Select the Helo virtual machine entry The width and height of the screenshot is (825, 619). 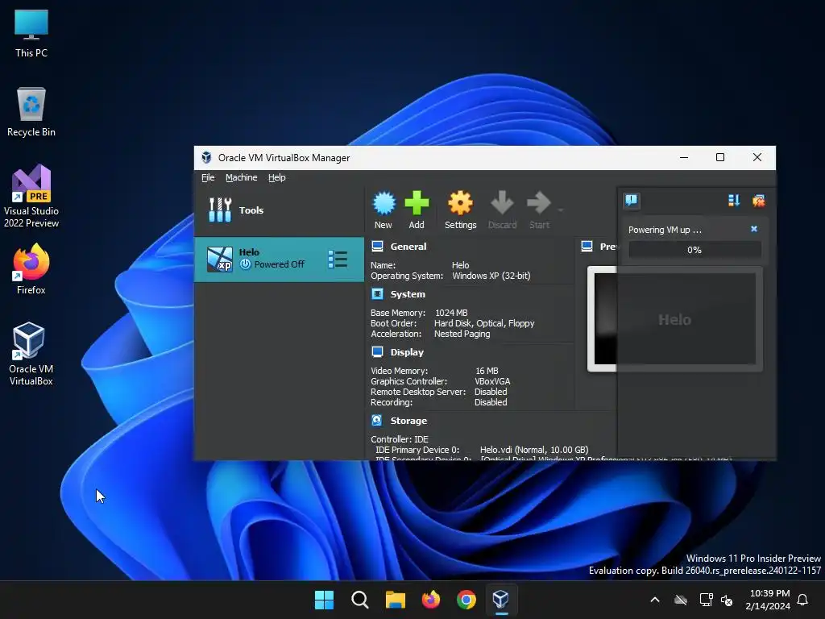(279, 260)
